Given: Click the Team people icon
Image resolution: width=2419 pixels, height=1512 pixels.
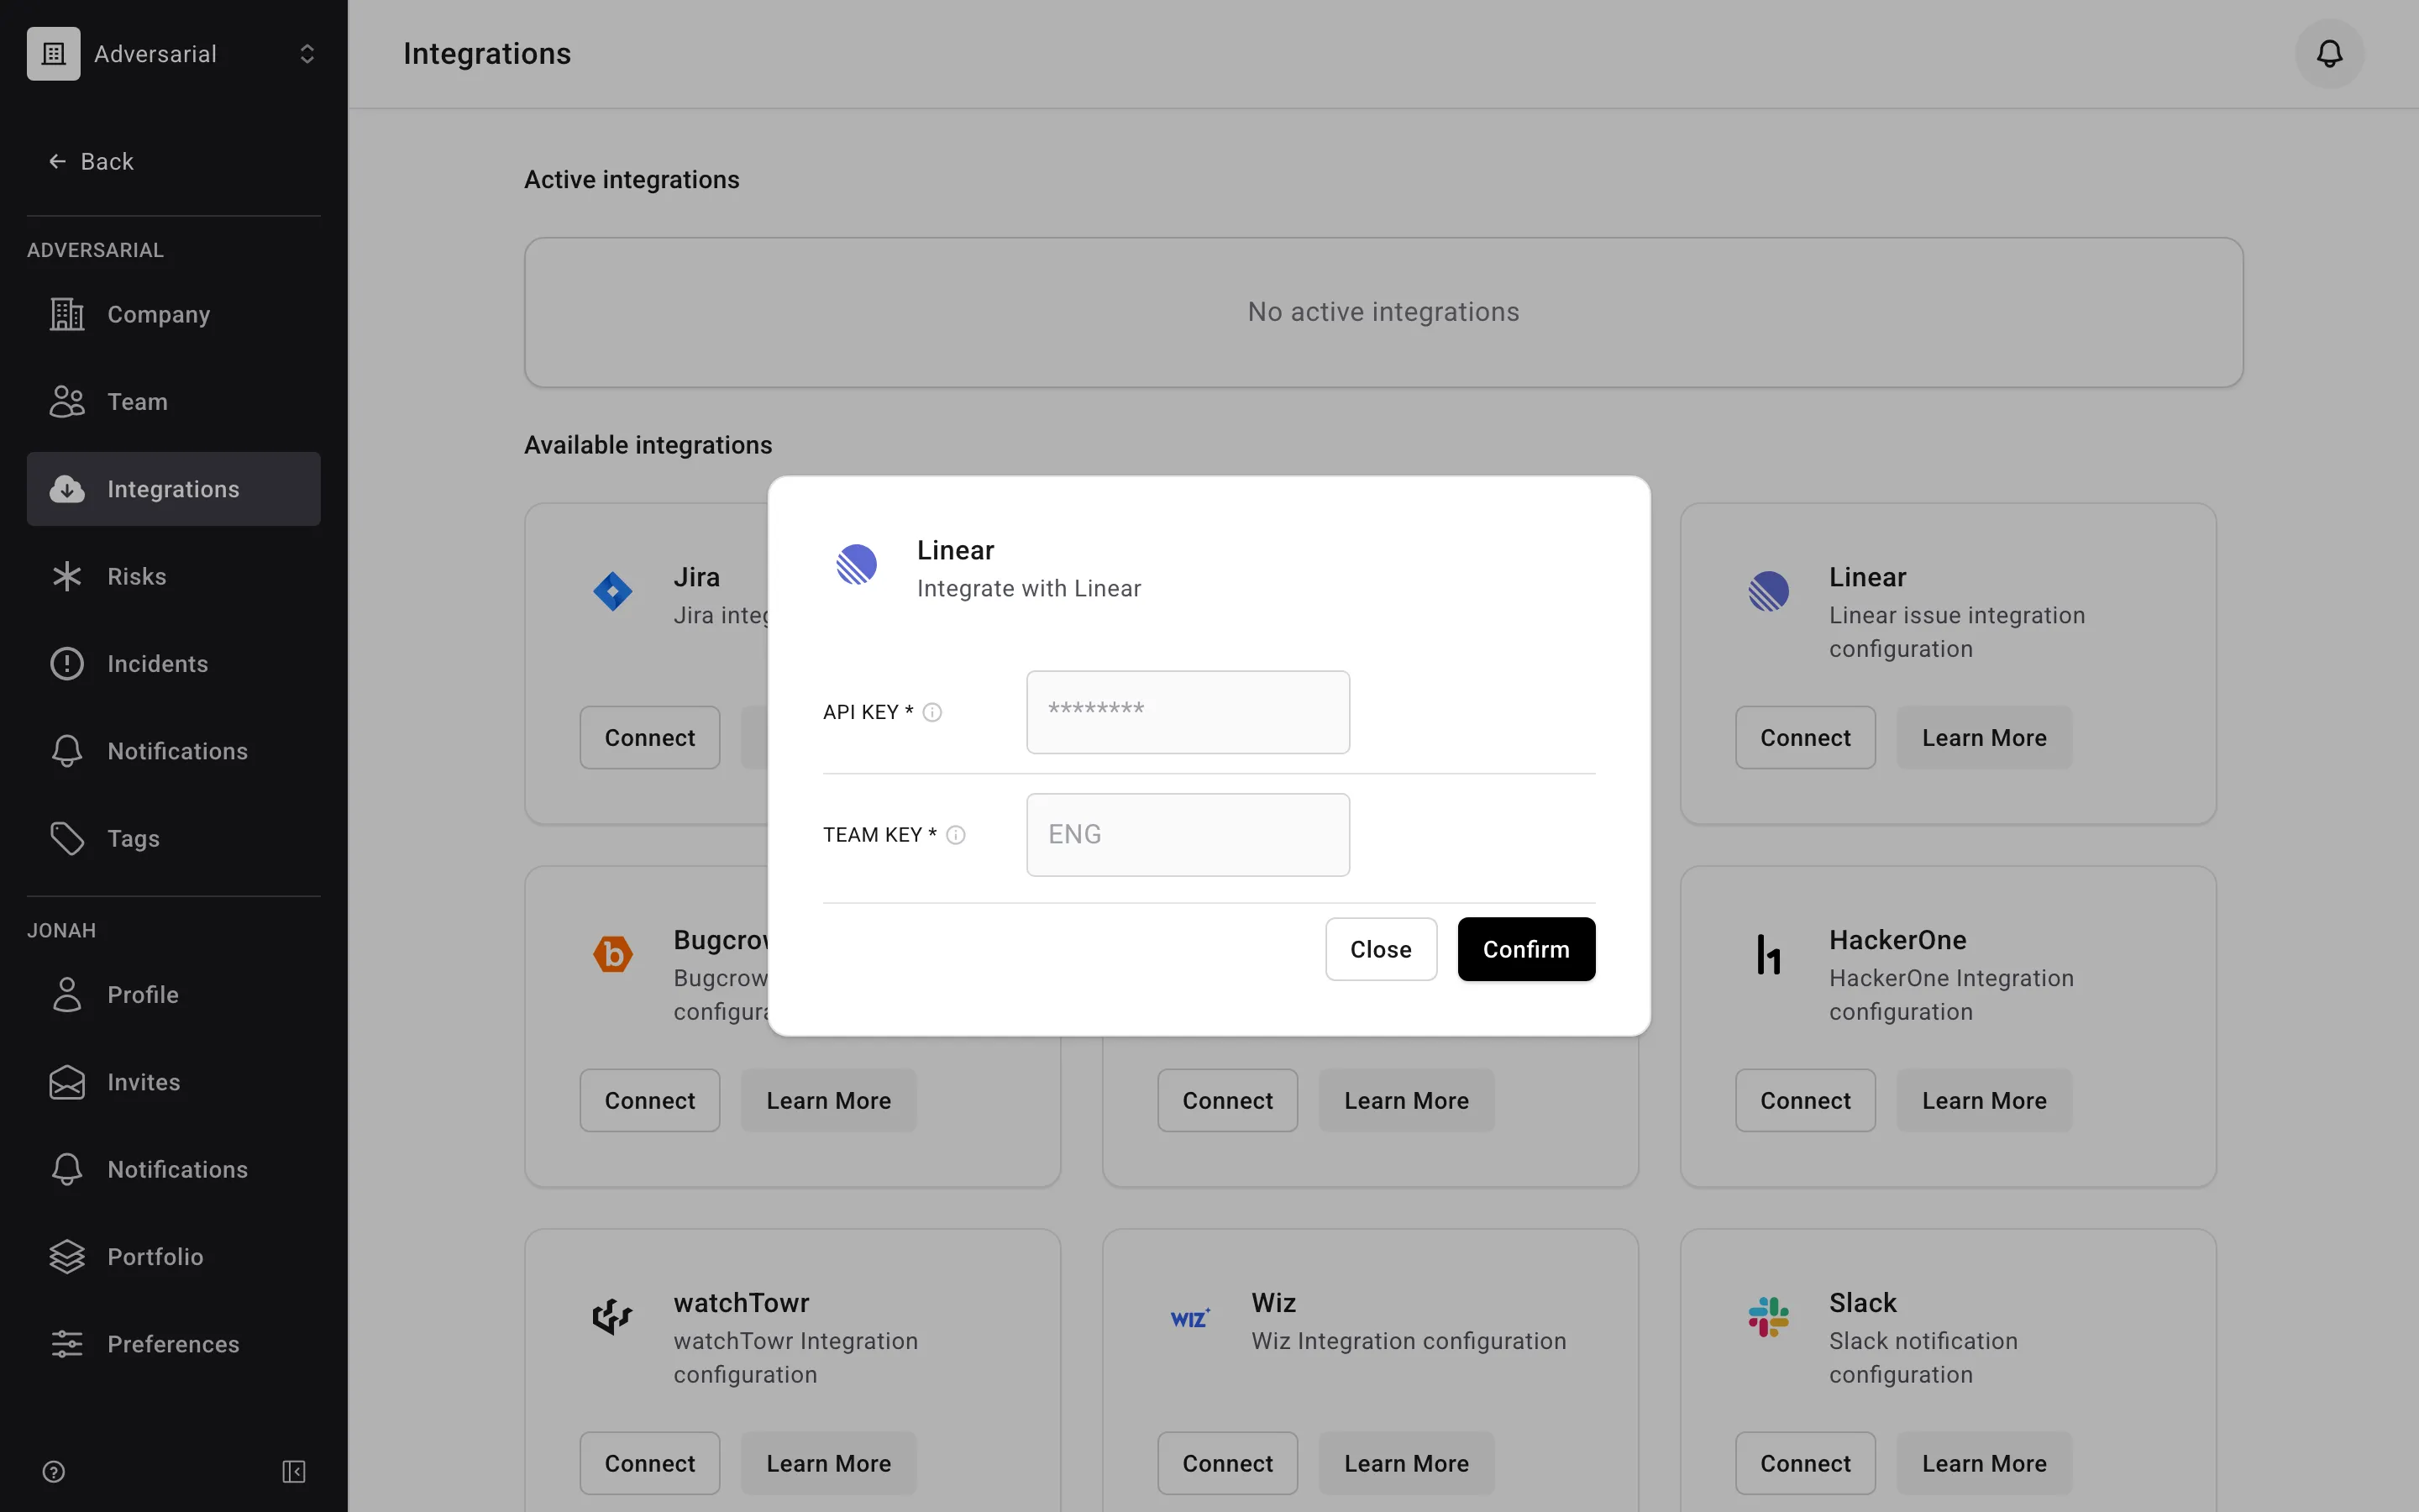Looking at the screenshot, I should coord(67,402).
